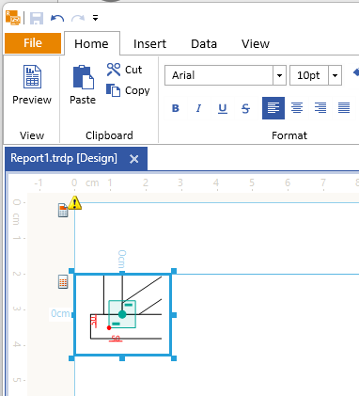Copy the selected item
This screenshot has width=359, height=396.
pyautogui.click(x=128, y=90)
